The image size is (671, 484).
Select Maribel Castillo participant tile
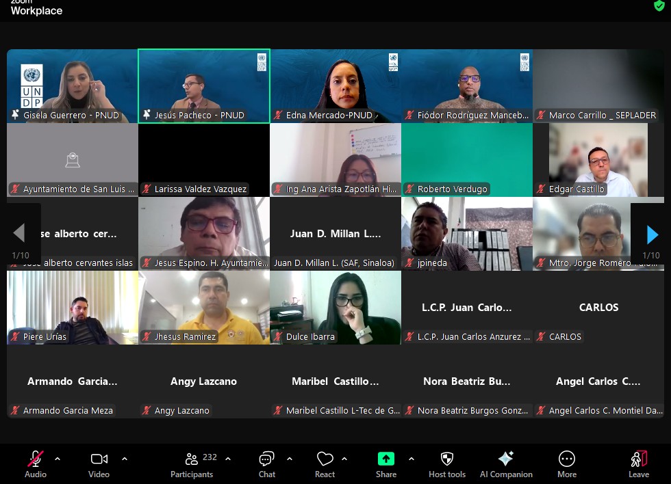coord(335,381)
